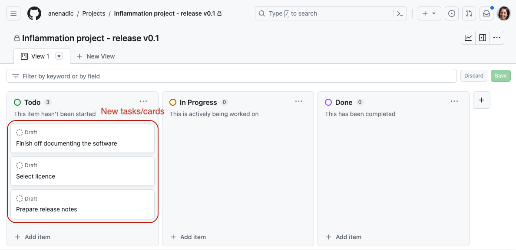View your pull requests
The height and width of the screenshot is (250, 516).
[x=469, y=13]
